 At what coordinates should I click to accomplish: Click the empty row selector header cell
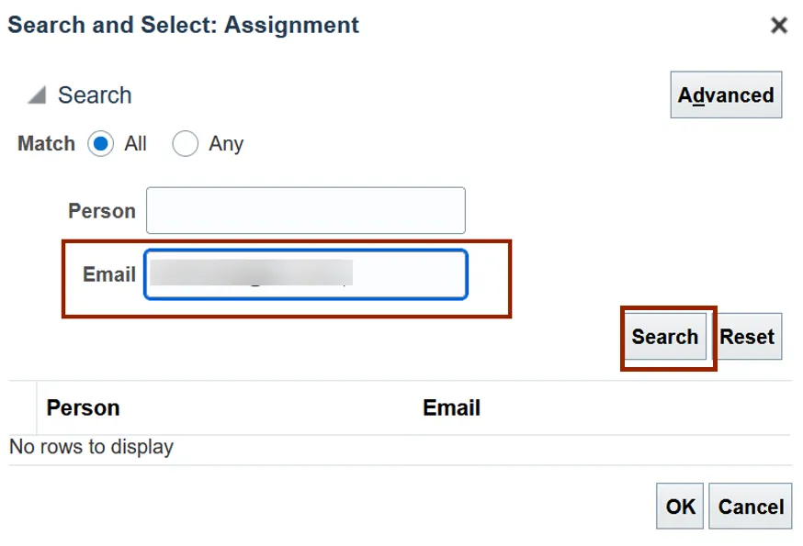22,407
